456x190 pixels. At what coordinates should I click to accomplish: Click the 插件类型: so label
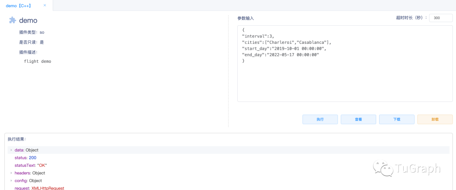[x=32, y=32]
